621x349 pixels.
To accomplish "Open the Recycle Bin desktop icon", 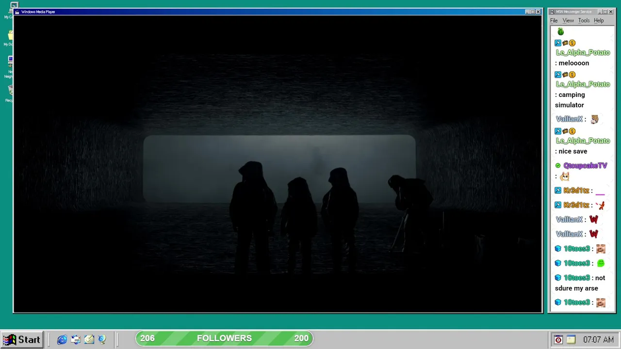I will (x=10, y=93).
